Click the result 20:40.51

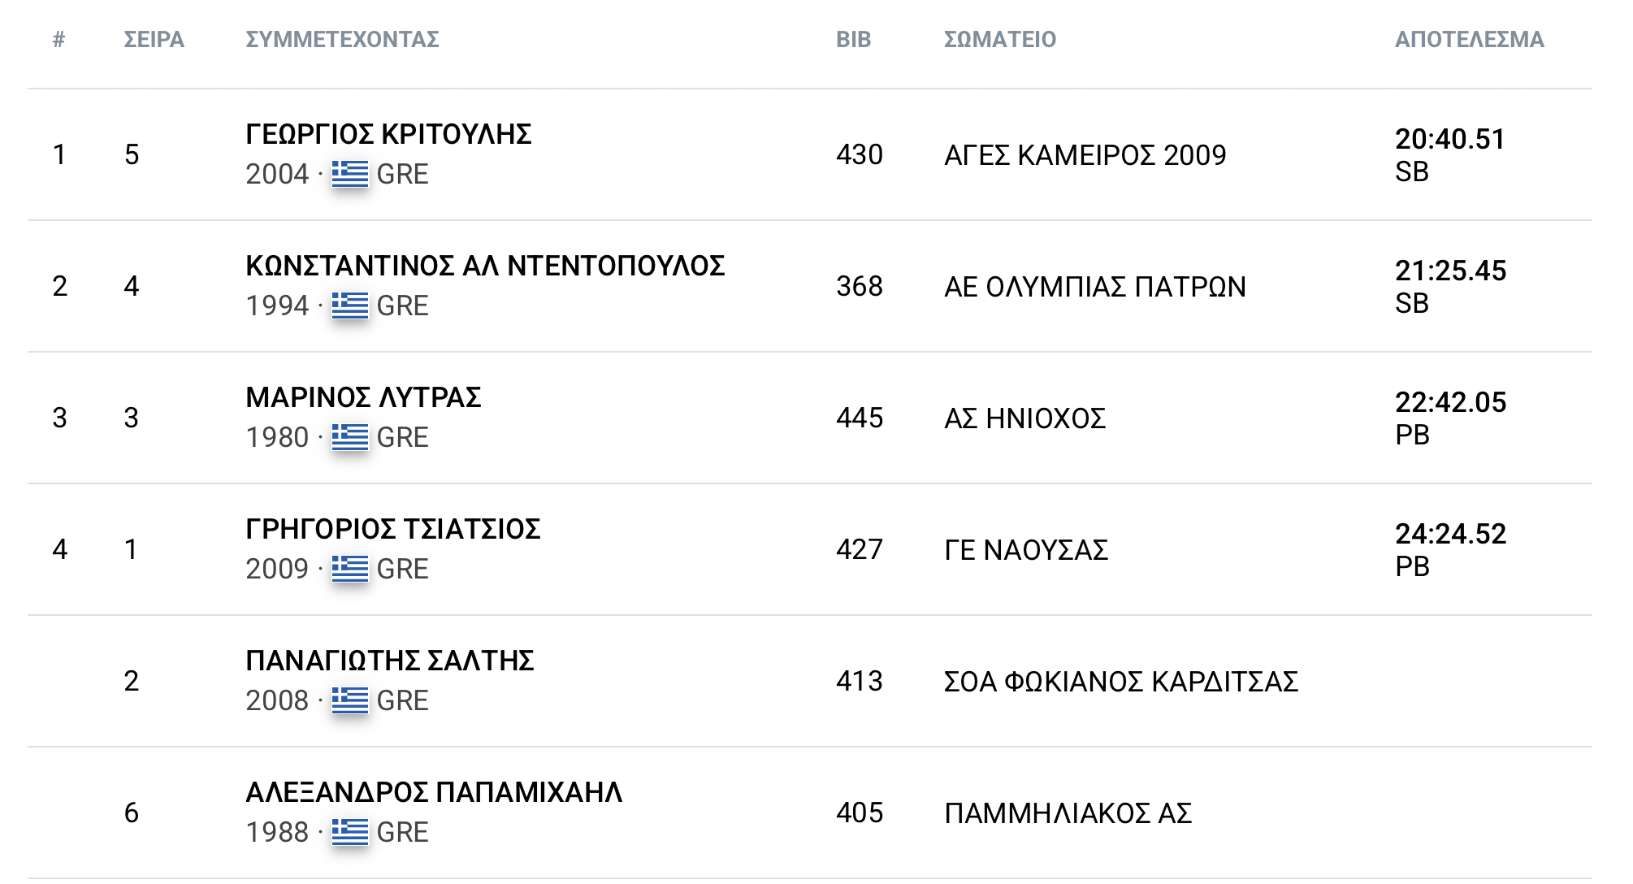click(x=1449, y=139)
